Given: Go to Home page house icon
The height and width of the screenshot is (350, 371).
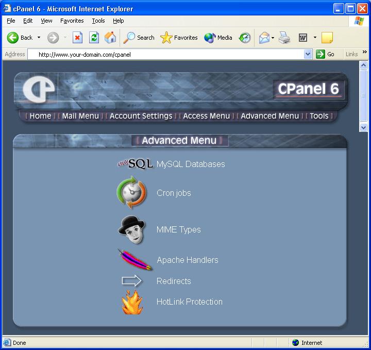Looking at the screenshot, I should click(110, 38).
